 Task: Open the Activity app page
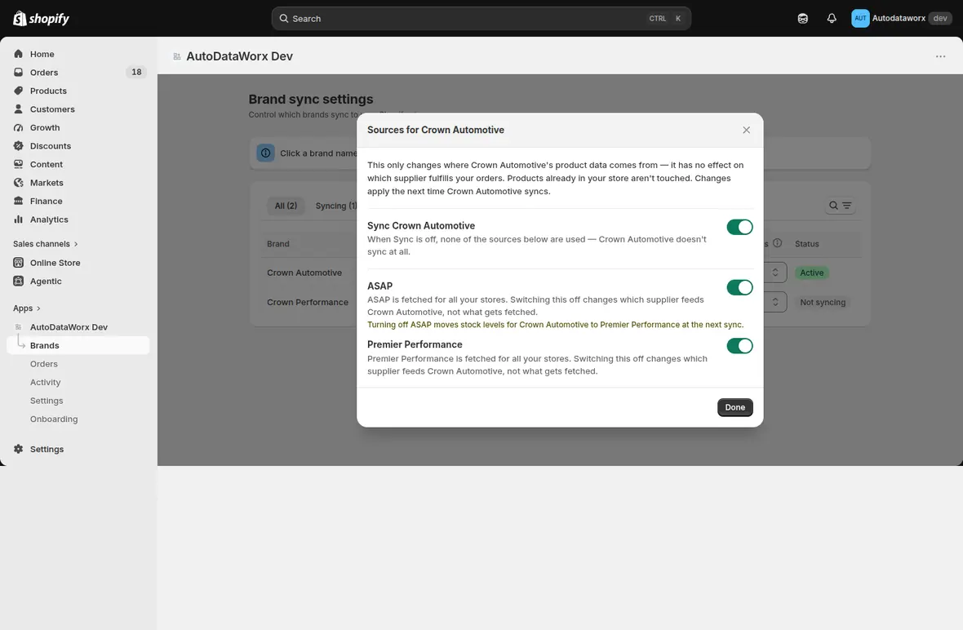click(x=46, y=383)
